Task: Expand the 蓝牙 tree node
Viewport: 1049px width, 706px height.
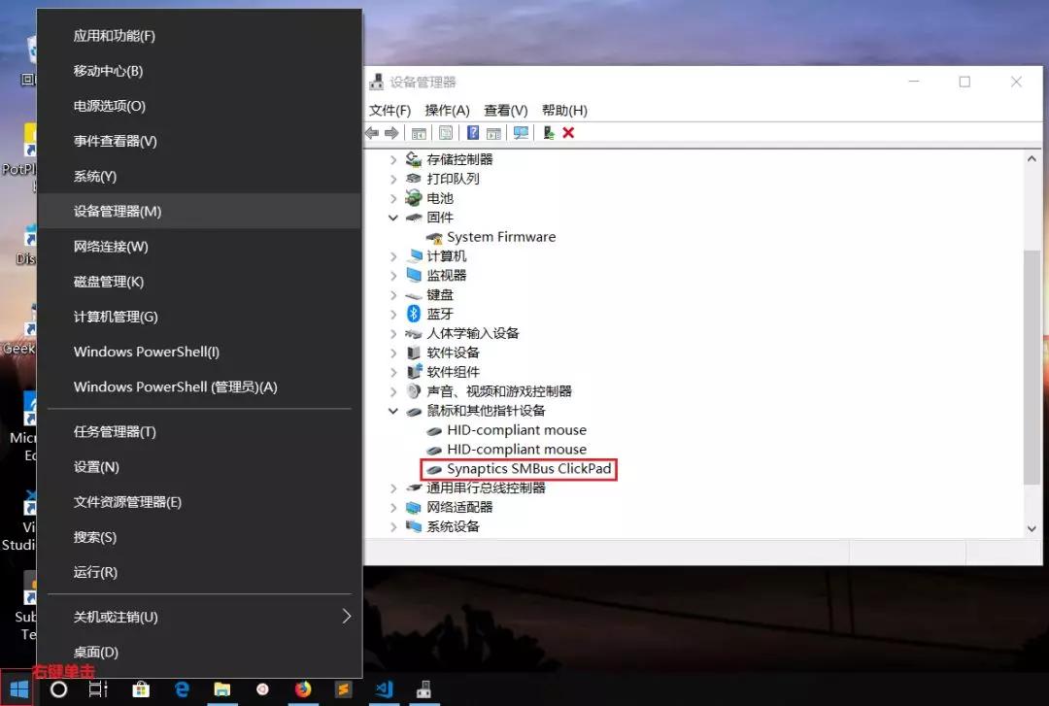Action: (x=392, y=314)
